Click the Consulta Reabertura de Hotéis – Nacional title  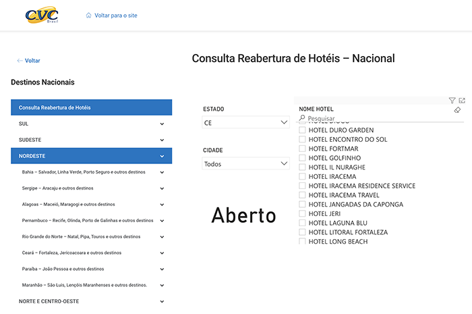coord(293,59)
